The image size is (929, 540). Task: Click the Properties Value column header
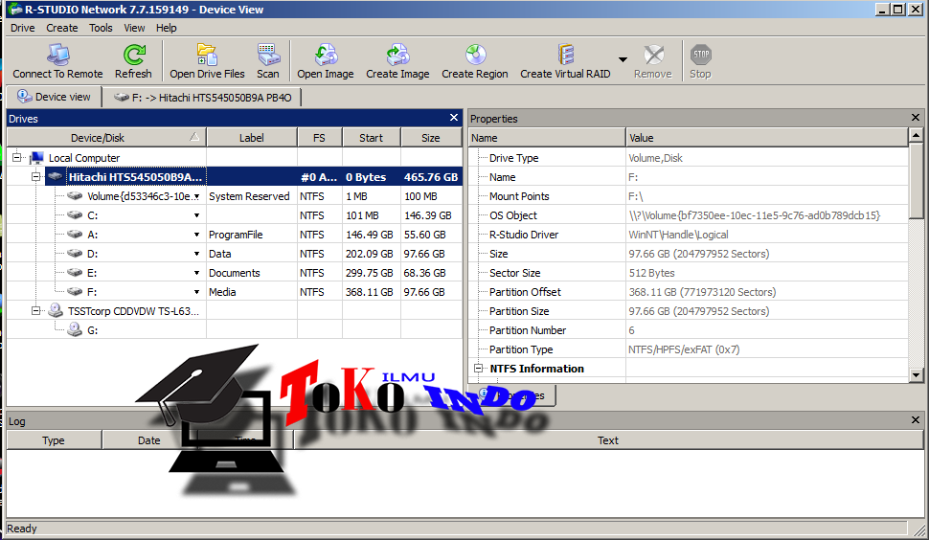766,137
